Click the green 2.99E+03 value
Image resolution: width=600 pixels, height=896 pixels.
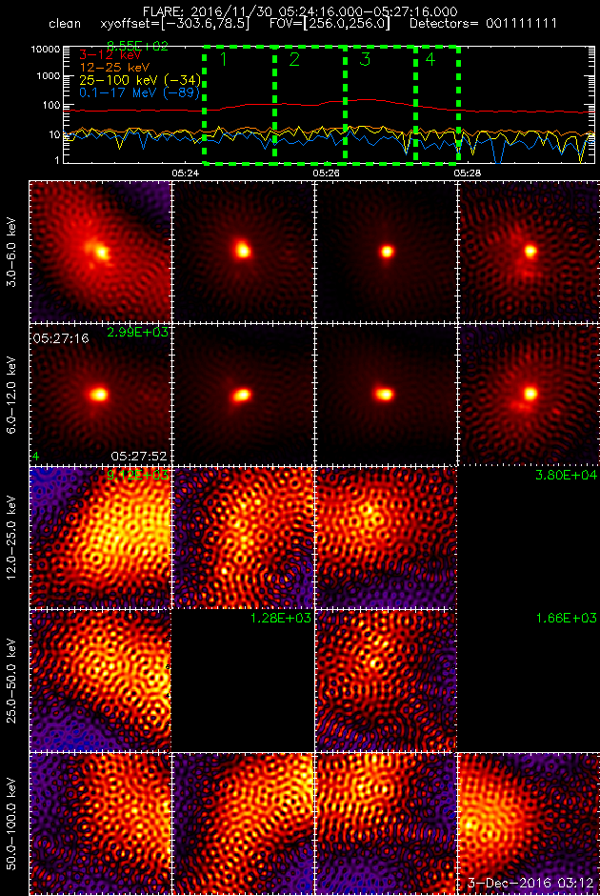[137, 332]
